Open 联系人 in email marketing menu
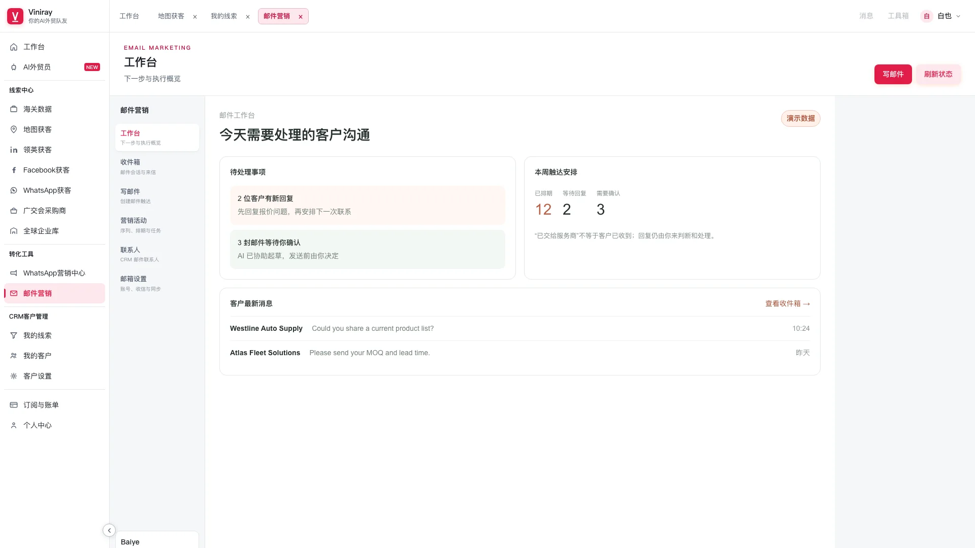 pyautogui.click(x=157, y=254)
